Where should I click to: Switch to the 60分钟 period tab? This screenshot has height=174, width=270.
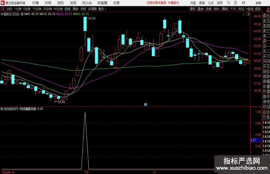58,9
